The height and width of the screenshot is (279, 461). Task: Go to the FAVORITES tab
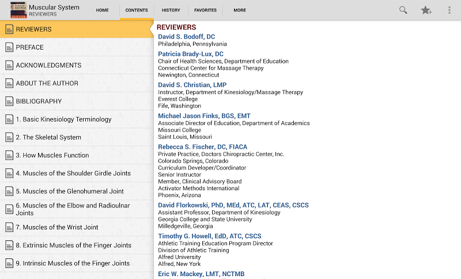coord(205,10)
